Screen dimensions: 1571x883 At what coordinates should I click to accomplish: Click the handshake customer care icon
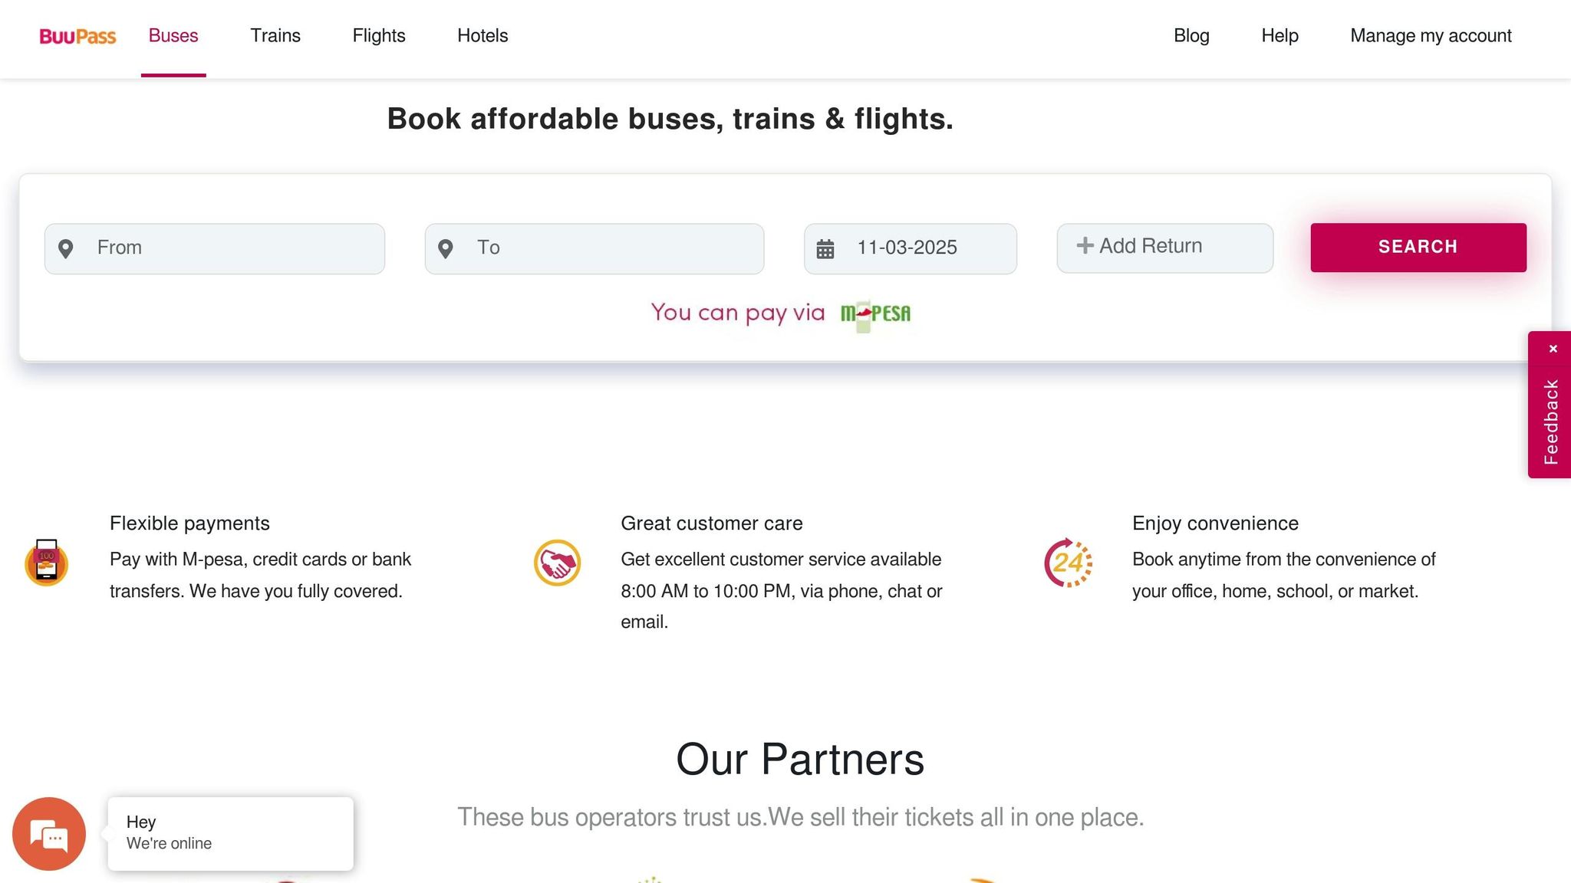point(557,563)
